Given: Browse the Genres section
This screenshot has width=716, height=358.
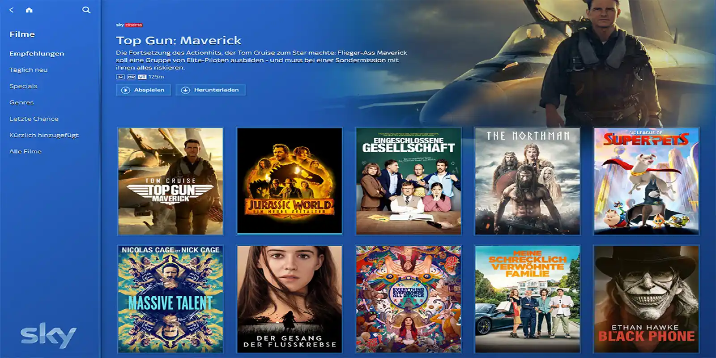Looking at the screenshot, I should tap(21, 102).
